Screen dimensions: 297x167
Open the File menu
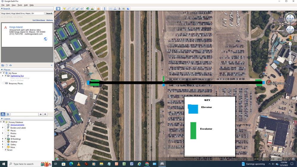pos(3,5)
